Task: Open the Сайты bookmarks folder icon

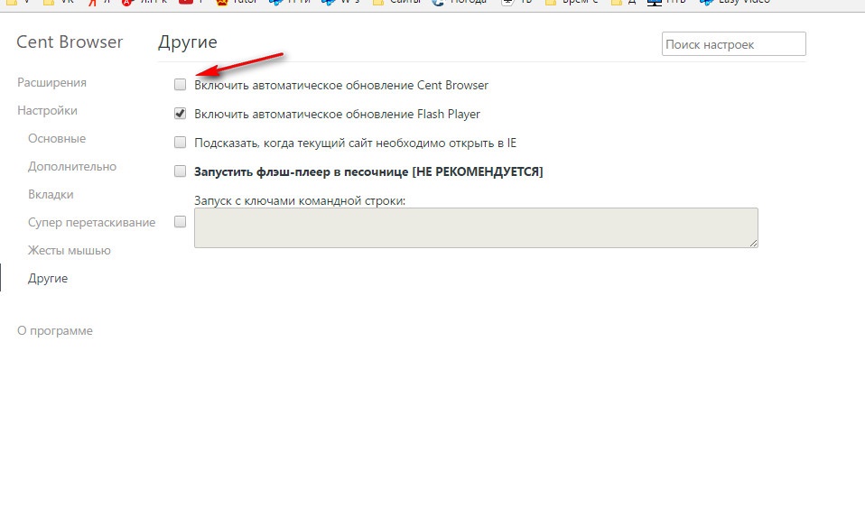Action: [378, 3]
